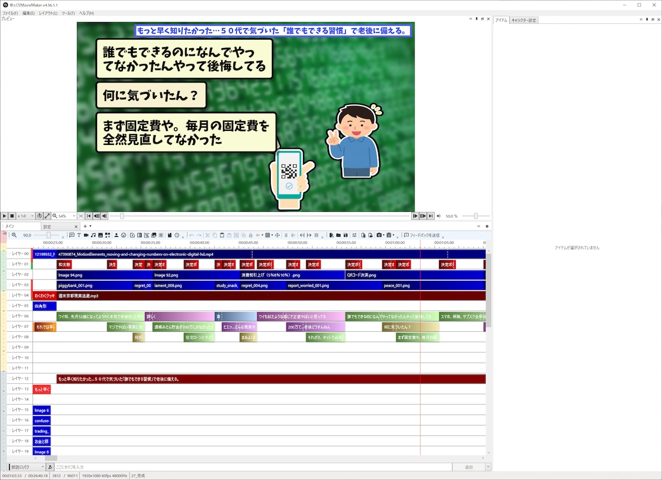Open the playback speed x1.0 dropdown

tap(26, 216)
